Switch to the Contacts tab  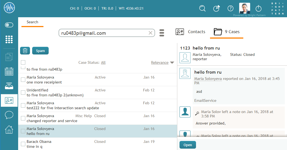[191, 32]
